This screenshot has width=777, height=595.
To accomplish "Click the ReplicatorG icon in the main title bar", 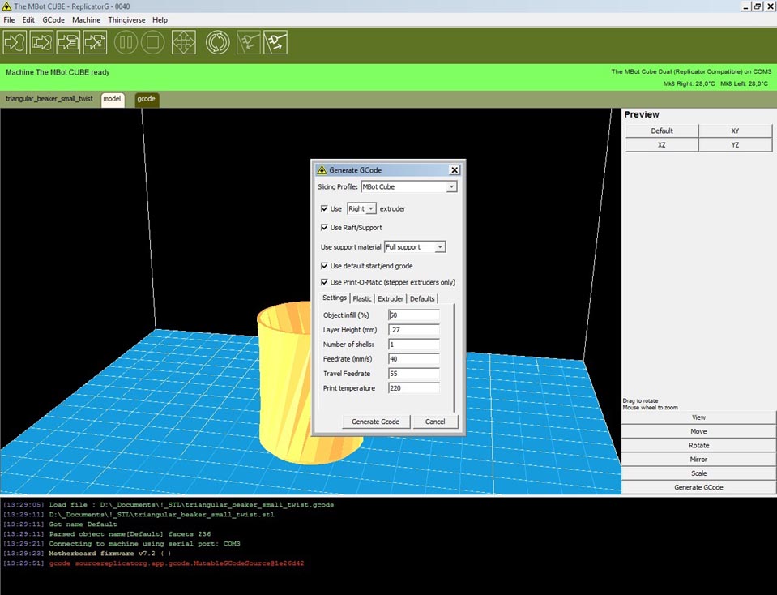I will 6,6.
